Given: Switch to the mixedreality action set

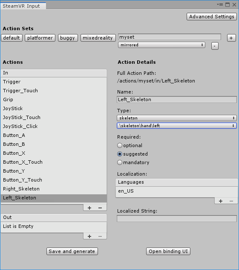Looking at the screenshot, I should click(x=98, y=38).
